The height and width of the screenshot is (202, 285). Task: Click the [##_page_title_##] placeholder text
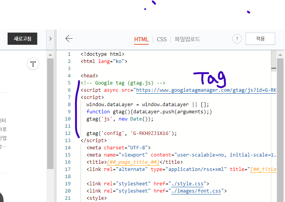pos(133,162)
